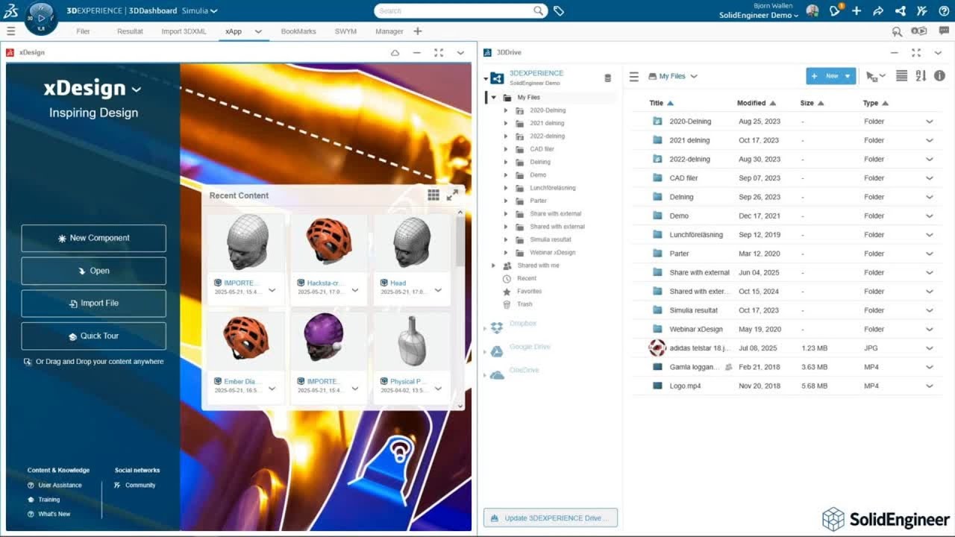Click the Add plus icon in the top bar
This screenshot has height=537, width=955.
pos(857,11)
